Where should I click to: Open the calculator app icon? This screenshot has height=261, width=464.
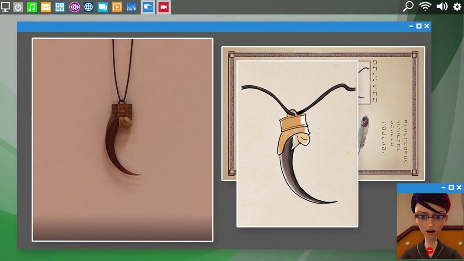click(60, 7)
